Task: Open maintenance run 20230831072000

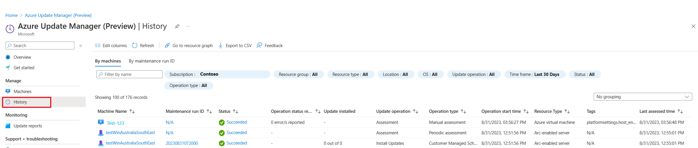Action: click(182, 143)
